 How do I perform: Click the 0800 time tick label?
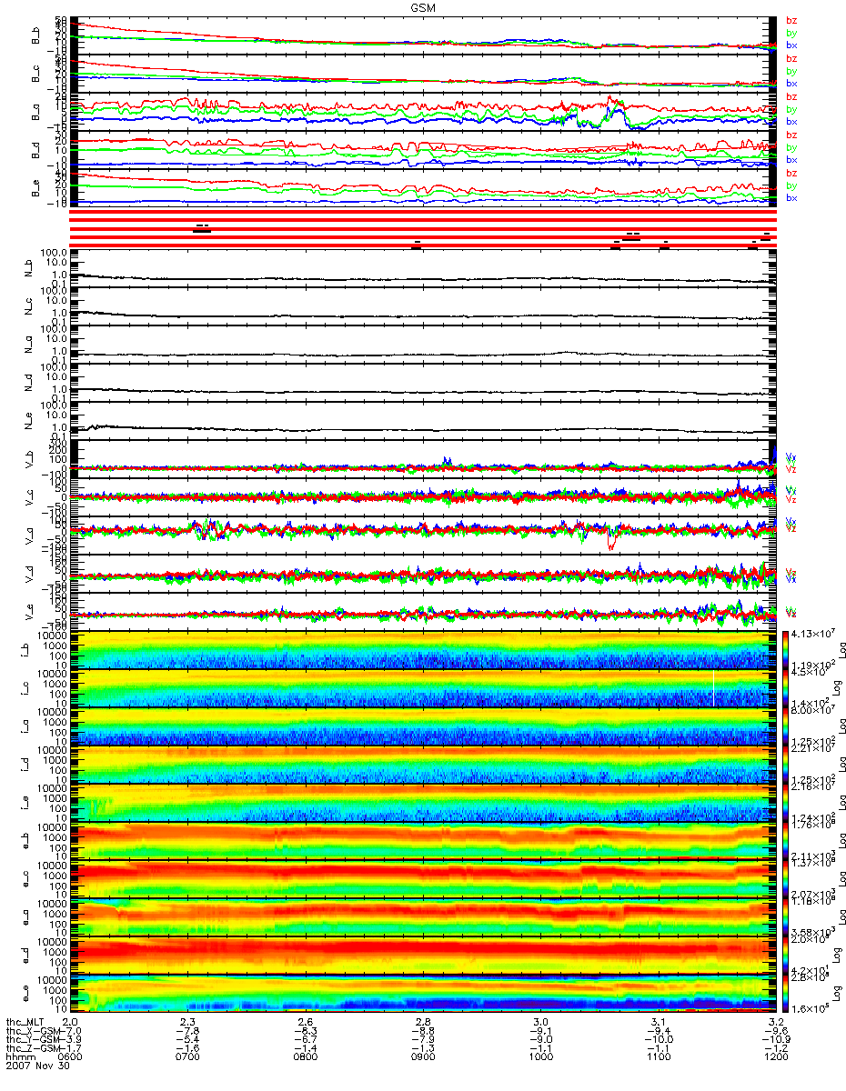click(x=306, y=1057)
